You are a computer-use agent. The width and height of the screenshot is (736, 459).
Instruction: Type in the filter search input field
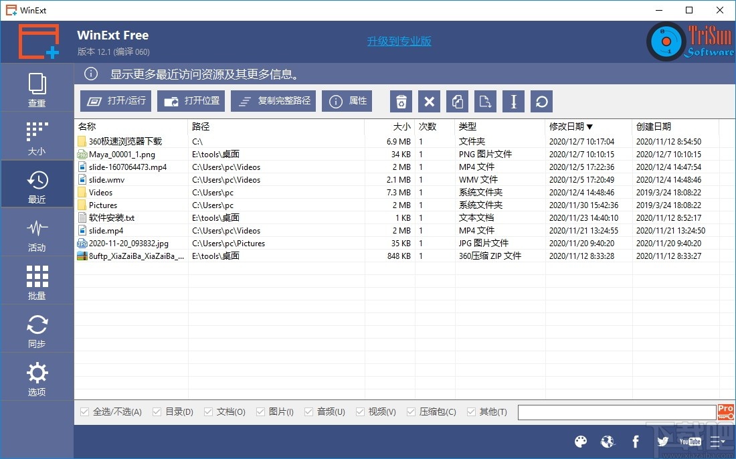click(616, 411)
